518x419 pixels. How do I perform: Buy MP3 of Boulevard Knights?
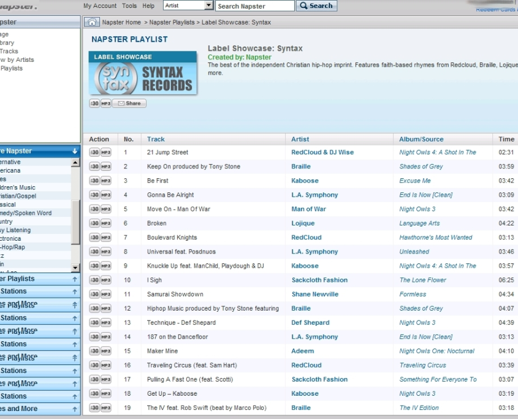[x=105, y=238]
